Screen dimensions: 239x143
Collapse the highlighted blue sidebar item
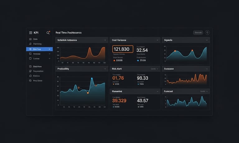pyautogui.click(x=49, y=49)
